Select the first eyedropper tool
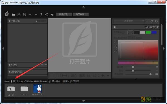167x104 pixels. tap(115, 42)
